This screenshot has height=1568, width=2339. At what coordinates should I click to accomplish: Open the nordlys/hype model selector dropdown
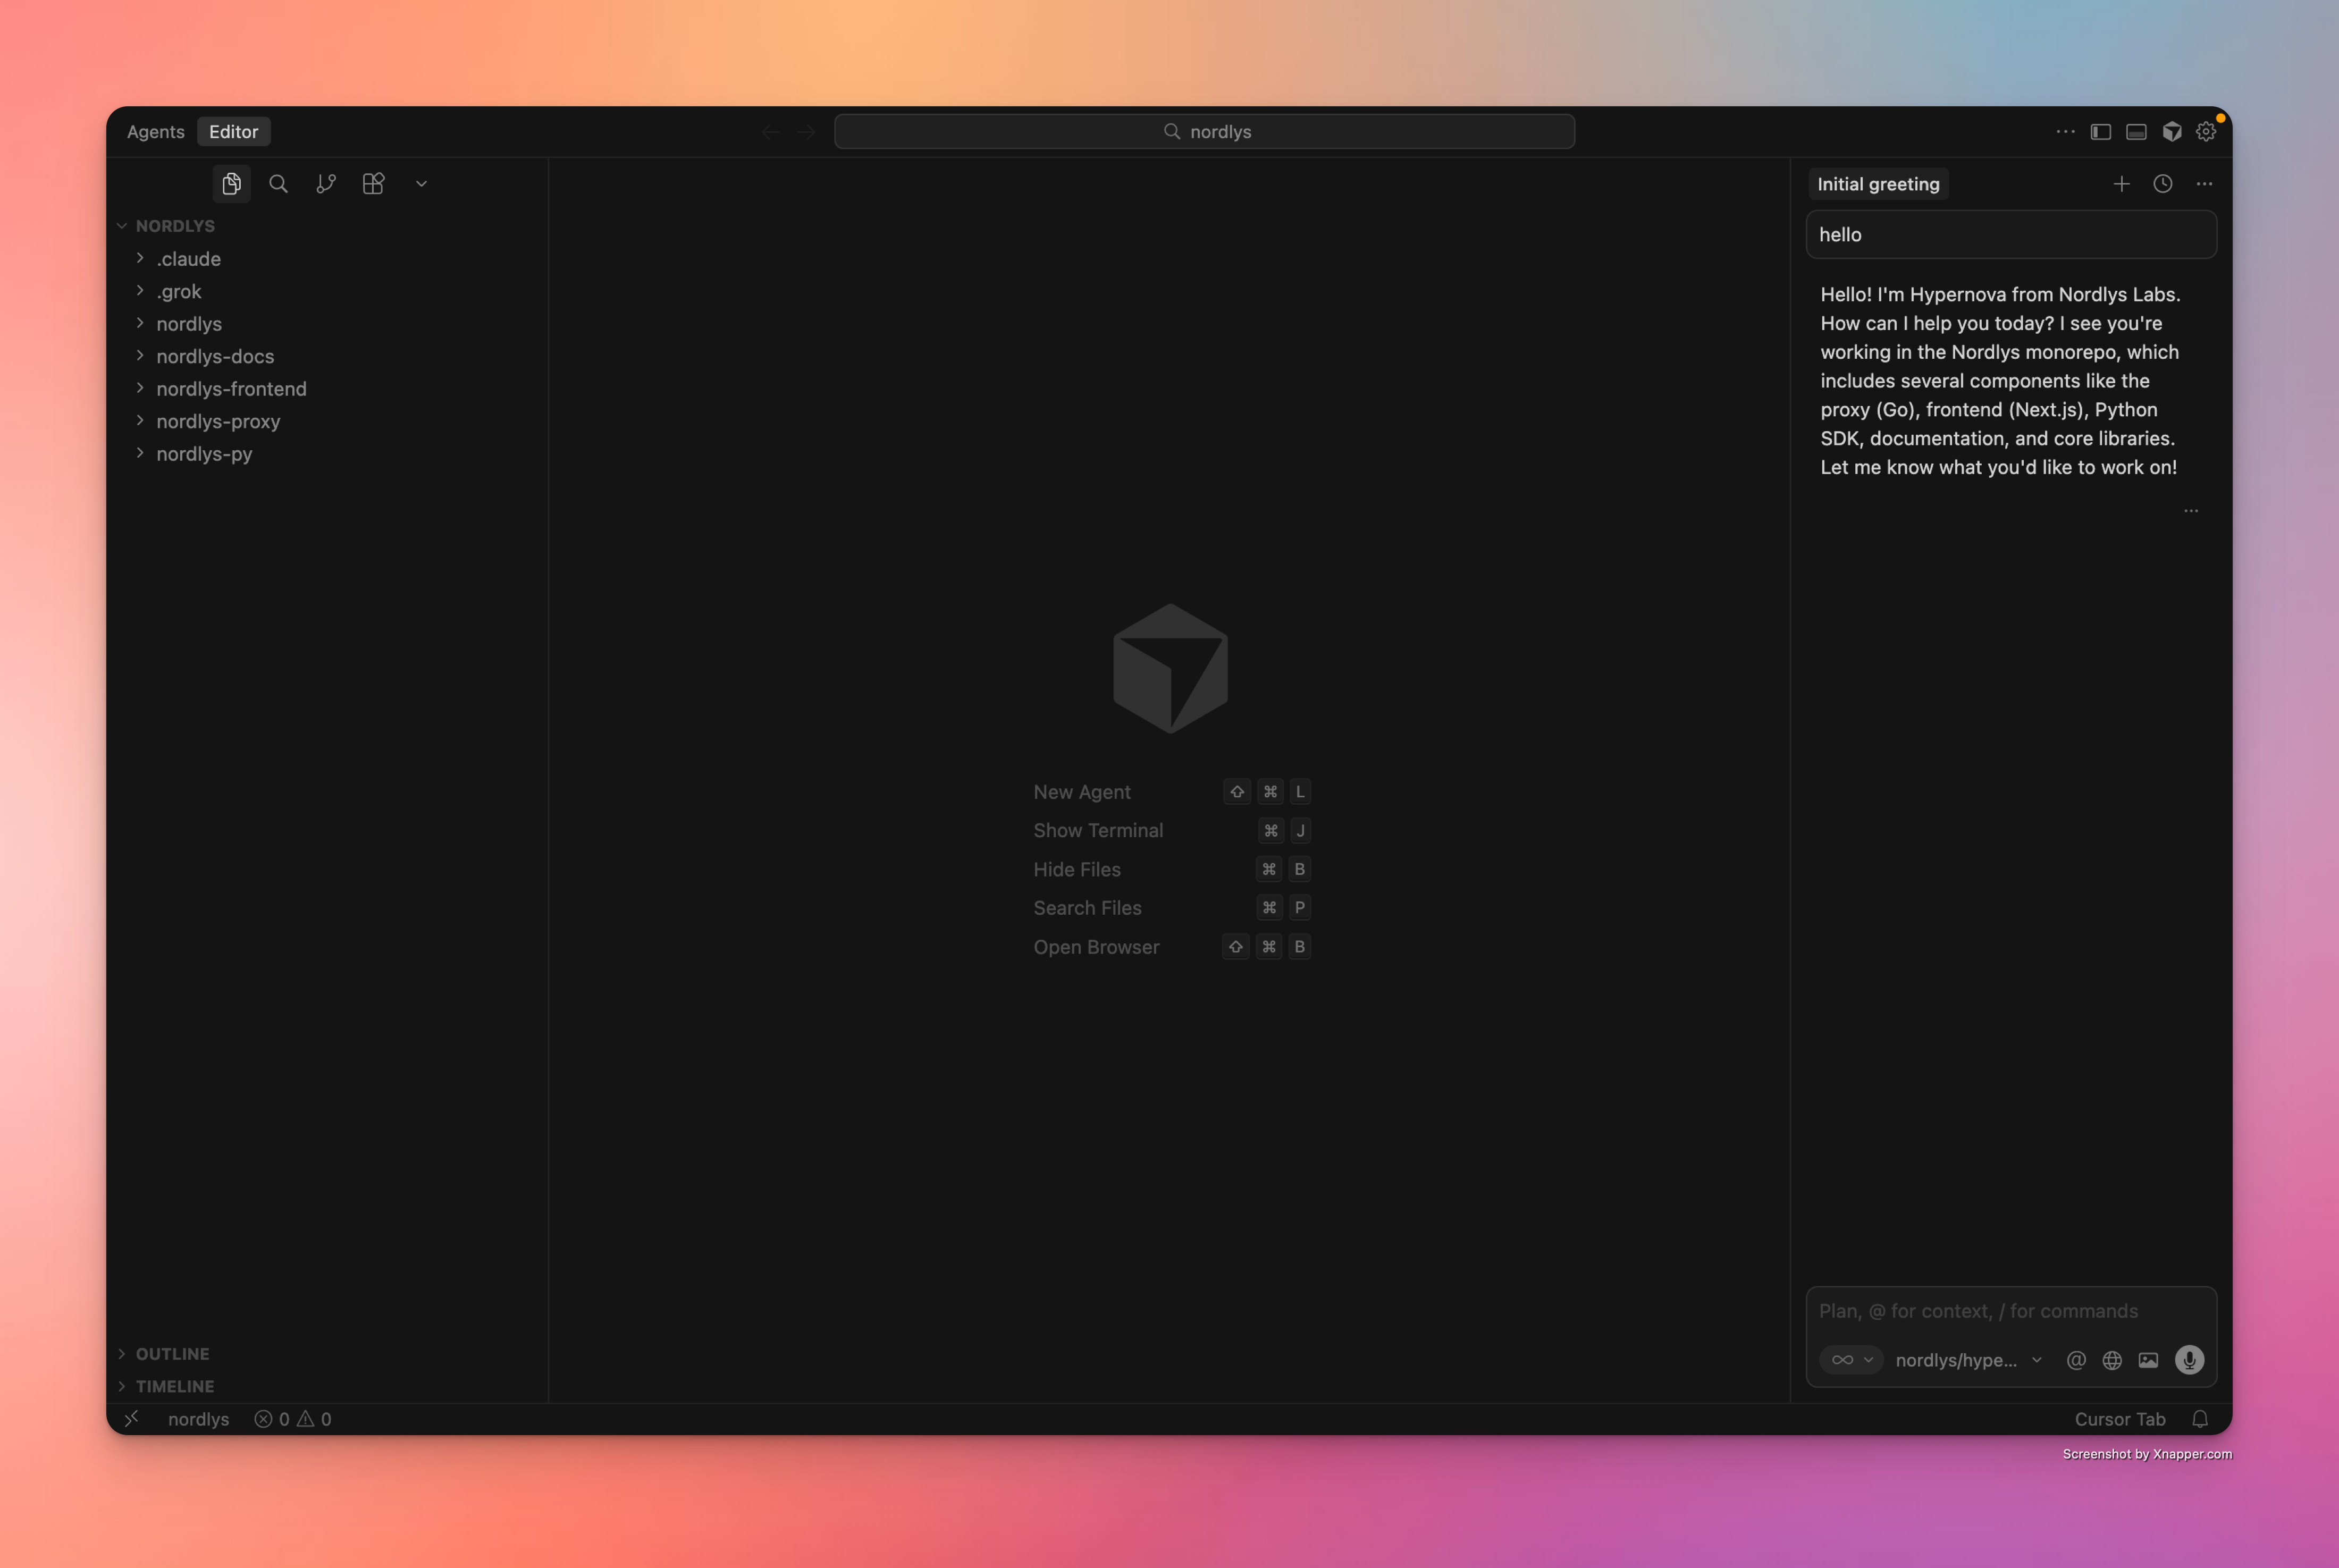tap(1965, 1360)
